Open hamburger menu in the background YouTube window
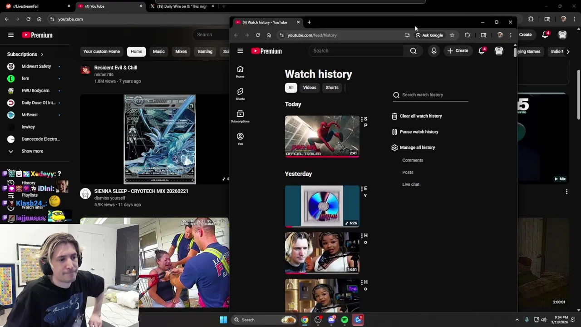This screenshot has height=327, width=581. (10, 35)
